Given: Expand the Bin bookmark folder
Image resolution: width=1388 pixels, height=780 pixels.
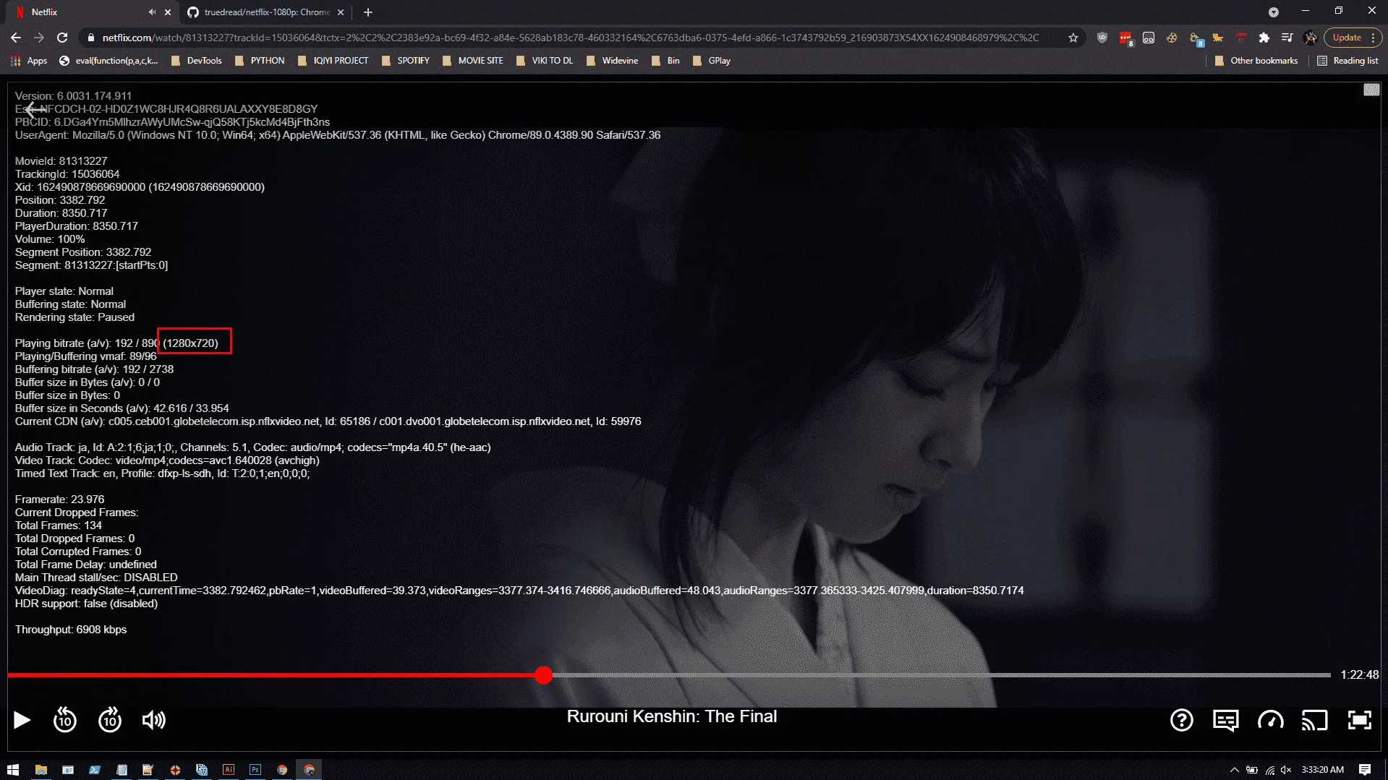Looking at the screenshot, I should point(665,61).
